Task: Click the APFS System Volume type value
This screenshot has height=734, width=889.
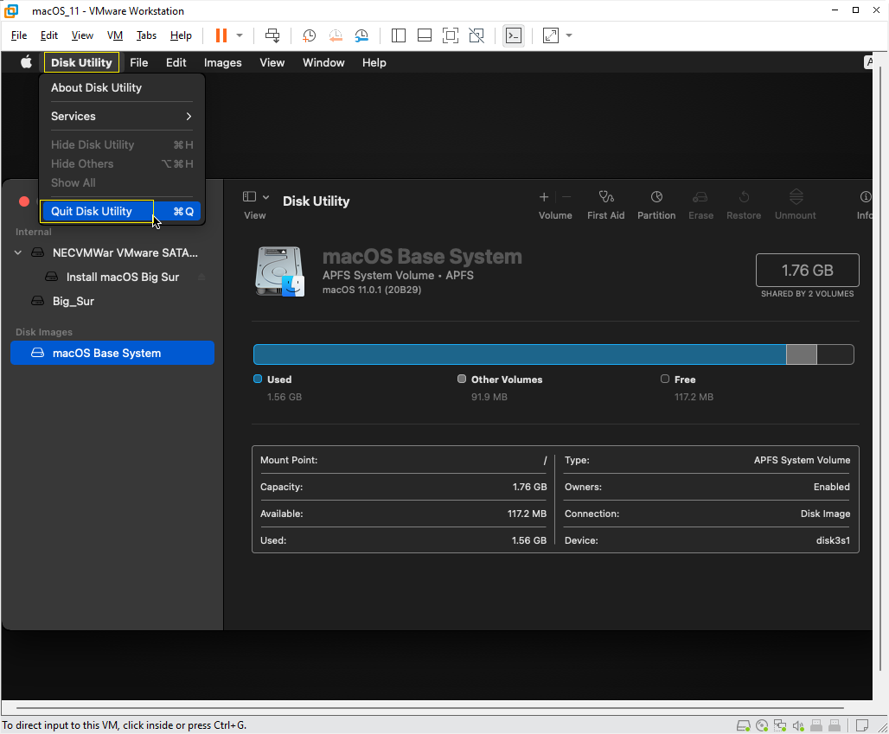Action: coord(802,460)
